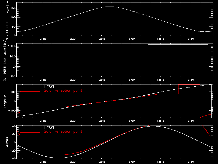Click 12:45 time label under Longitude plot
This screenshot has width=218, height=164.
101,121
